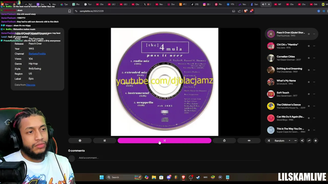328x184 pixels.
Task: Click the 4 Mula CD album artwork
Action: tap(165, 82)
